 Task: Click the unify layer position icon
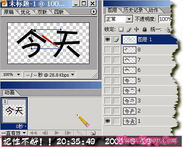click(168, 29)
